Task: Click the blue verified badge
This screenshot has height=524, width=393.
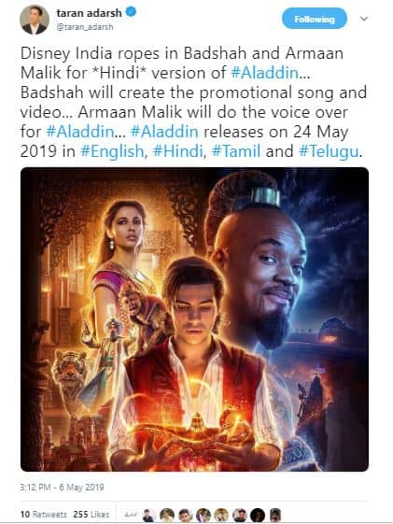Action: coord(131,12)
